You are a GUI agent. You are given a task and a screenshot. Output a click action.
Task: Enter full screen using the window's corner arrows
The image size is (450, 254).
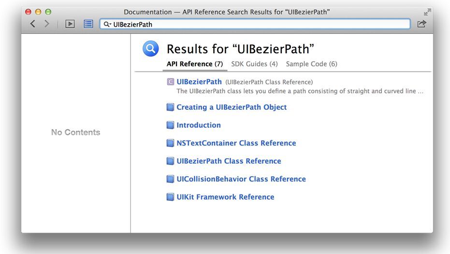coord(427,12)
